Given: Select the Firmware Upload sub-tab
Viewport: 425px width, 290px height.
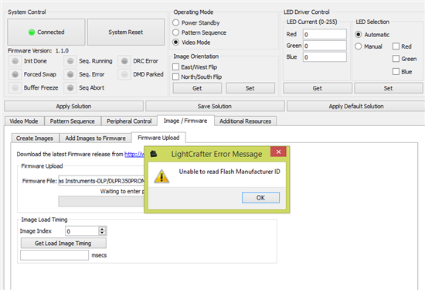Looking at the screenshot, I should (158, 138).
